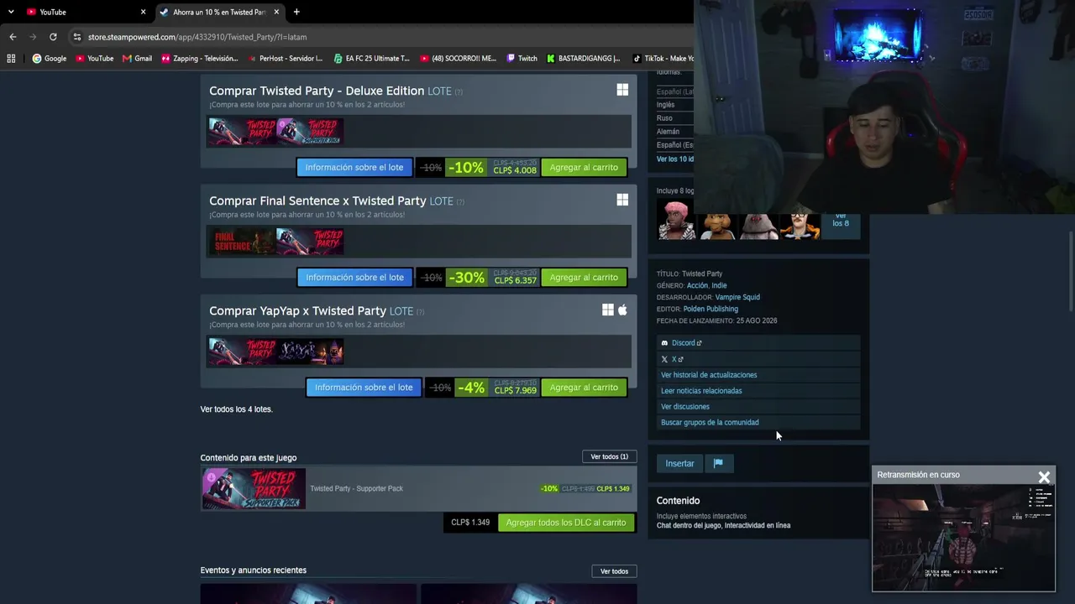Click the Insertar button

(x=680, y=464)
